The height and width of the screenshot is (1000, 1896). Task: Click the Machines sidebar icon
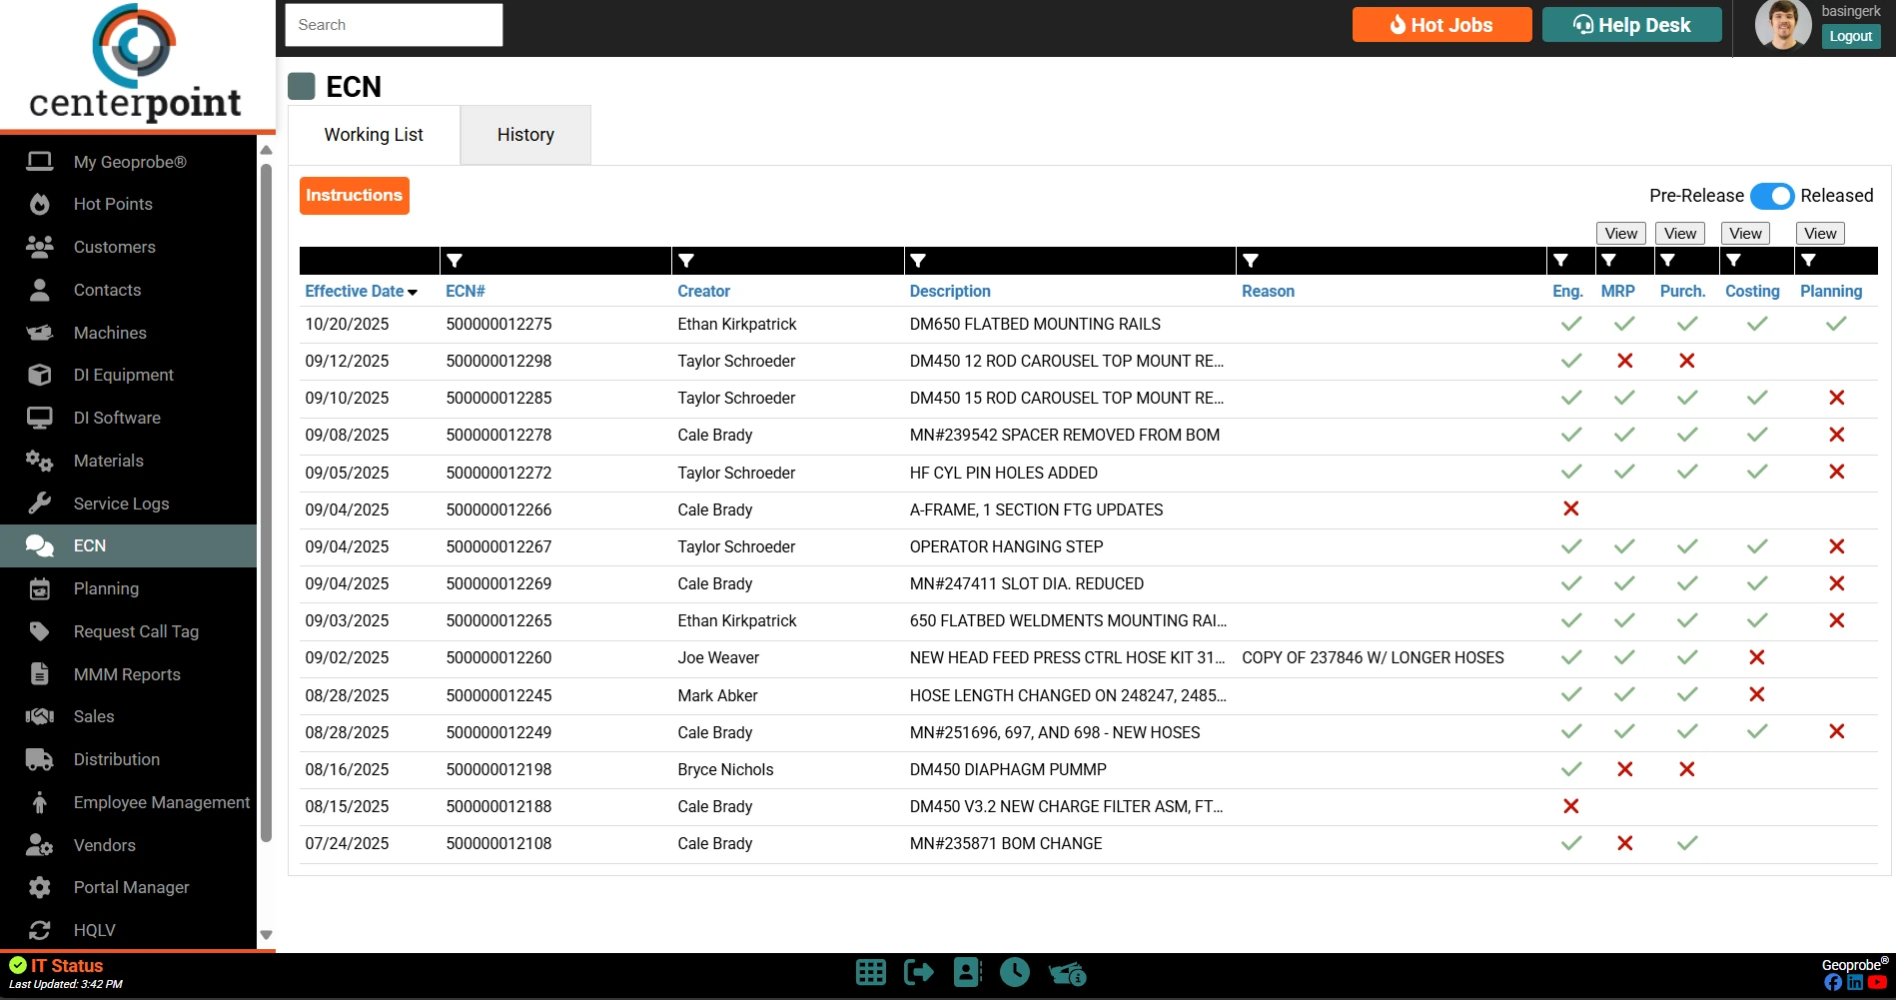[39, 333]
